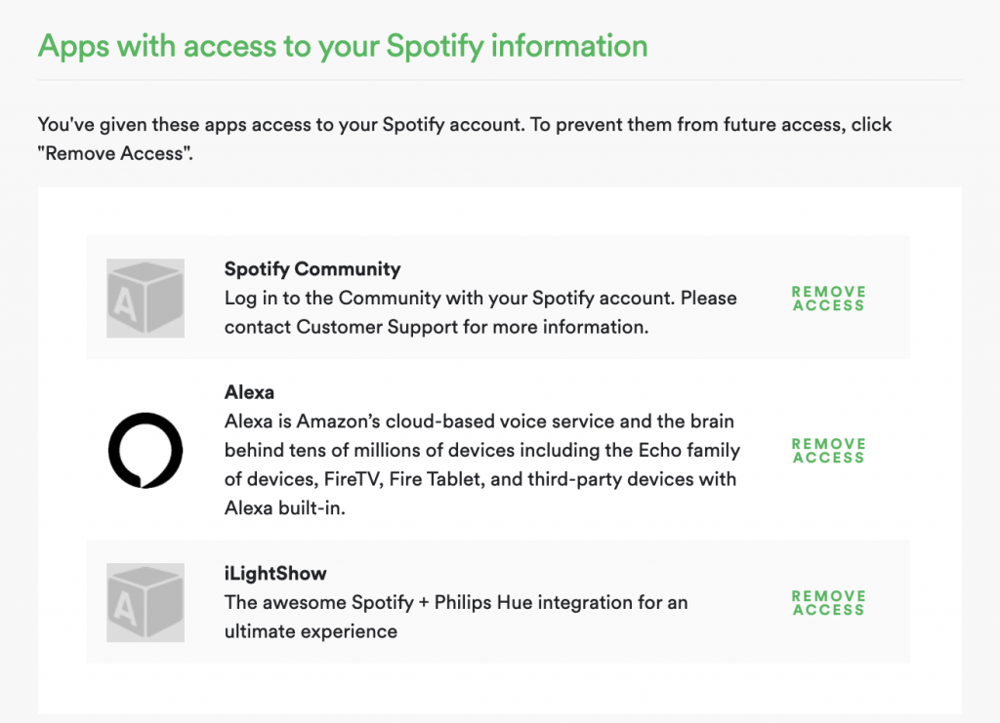Viewport: 1000px width, 723px height.
Task: Click the horizontal divider below heading
Action: [499, 80]
